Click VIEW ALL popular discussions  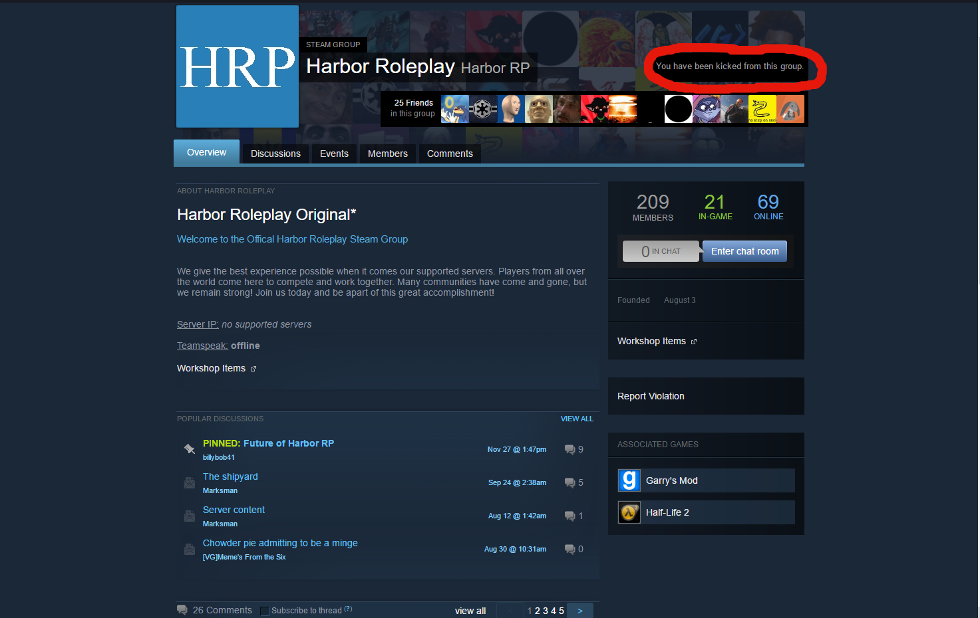[576, 419]
